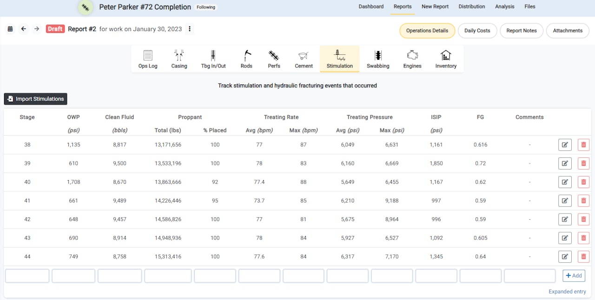Edit stage 40 row

pos(565,182)
